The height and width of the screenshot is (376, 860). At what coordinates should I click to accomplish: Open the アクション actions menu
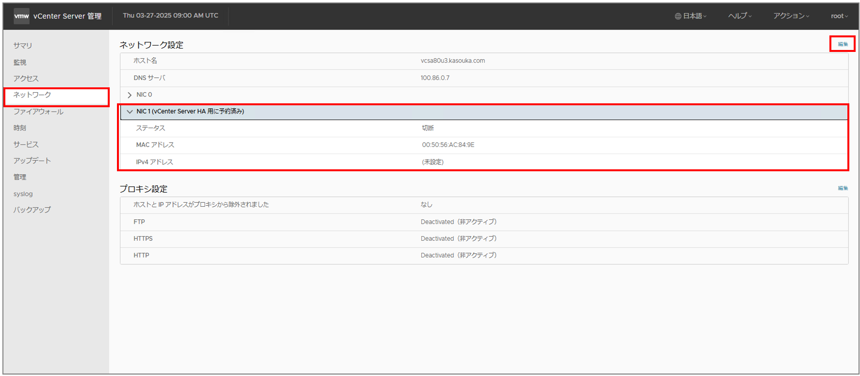click(x=791, y=16)
